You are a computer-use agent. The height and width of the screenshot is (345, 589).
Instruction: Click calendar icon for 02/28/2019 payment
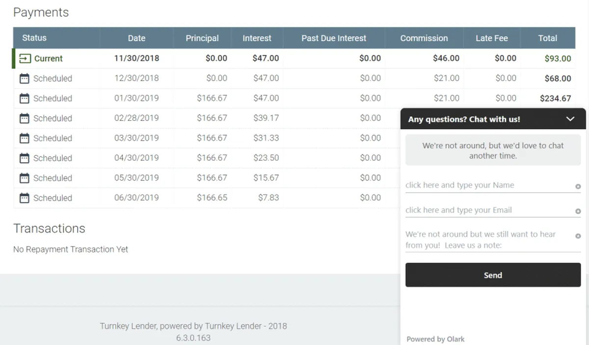click(x=24, y=119)
